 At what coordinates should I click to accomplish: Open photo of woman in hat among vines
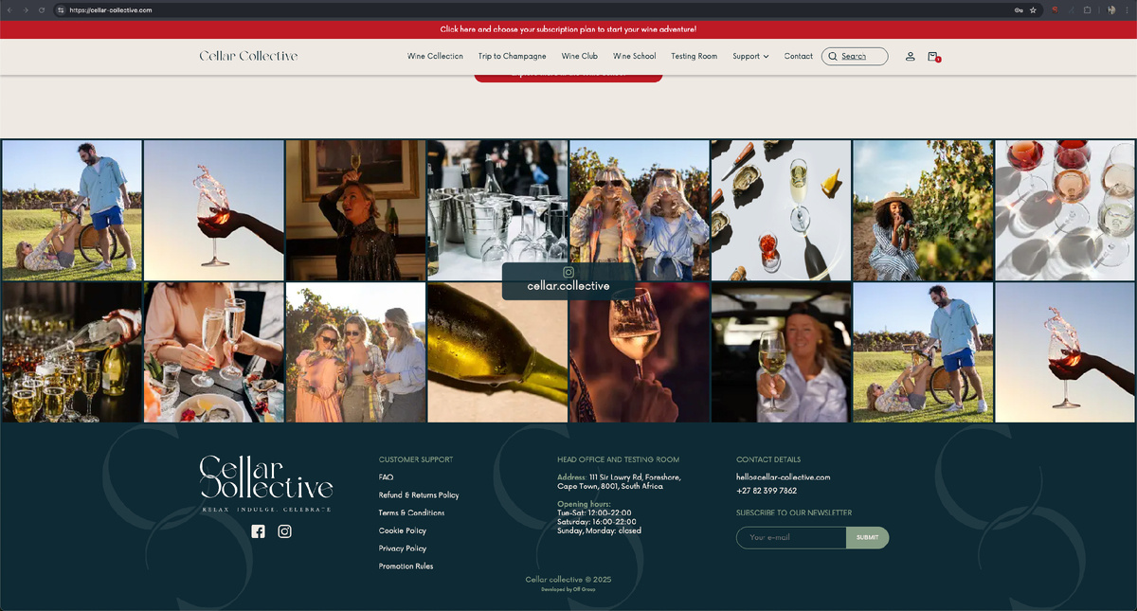click(x=923, y=210)
